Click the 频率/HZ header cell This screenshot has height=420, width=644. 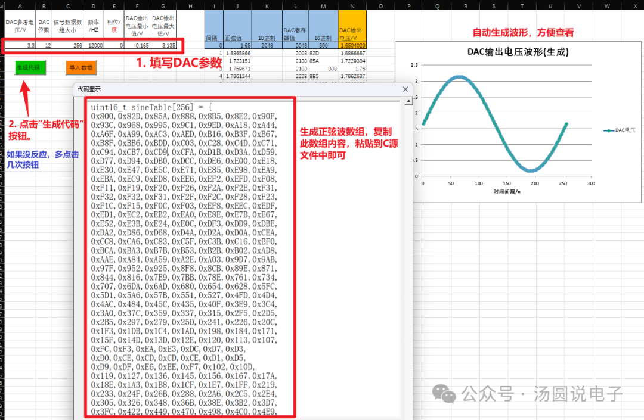coord(94,26)
